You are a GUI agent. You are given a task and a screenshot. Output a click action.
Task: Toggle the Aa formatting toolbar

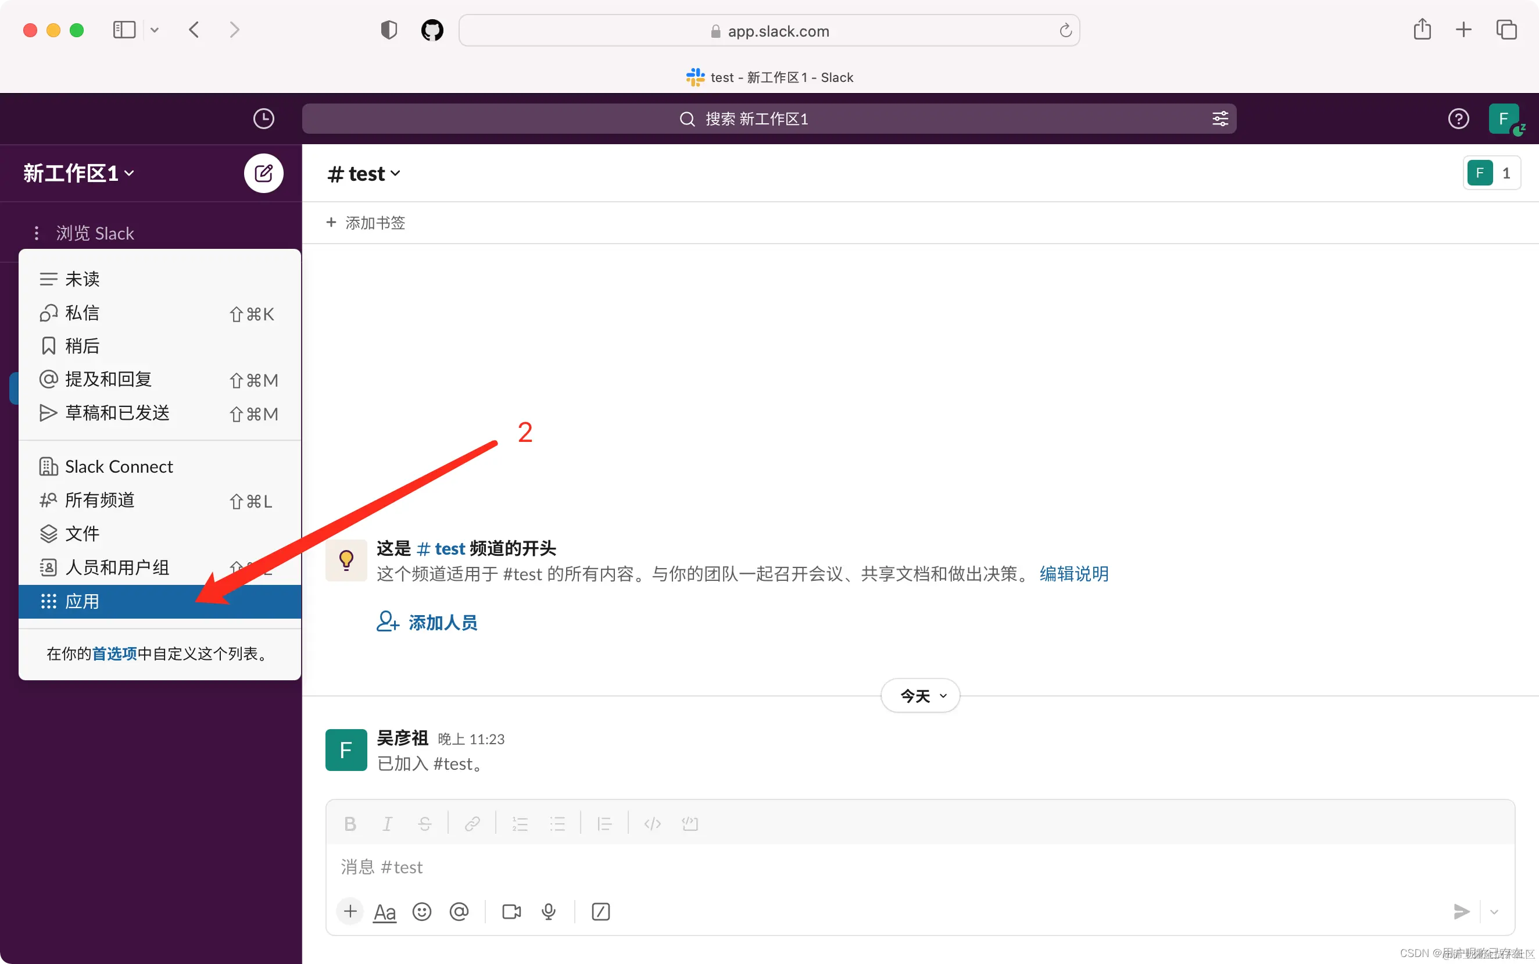tap(384, 912)
